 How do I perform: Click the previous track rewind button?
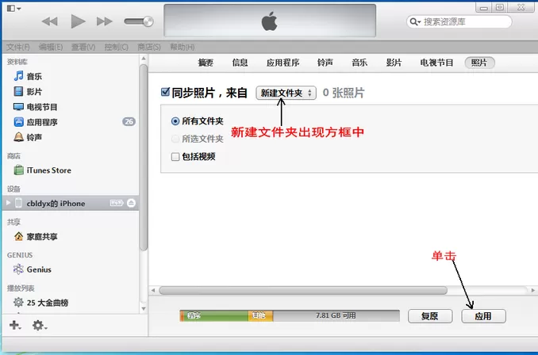(50, 21)
